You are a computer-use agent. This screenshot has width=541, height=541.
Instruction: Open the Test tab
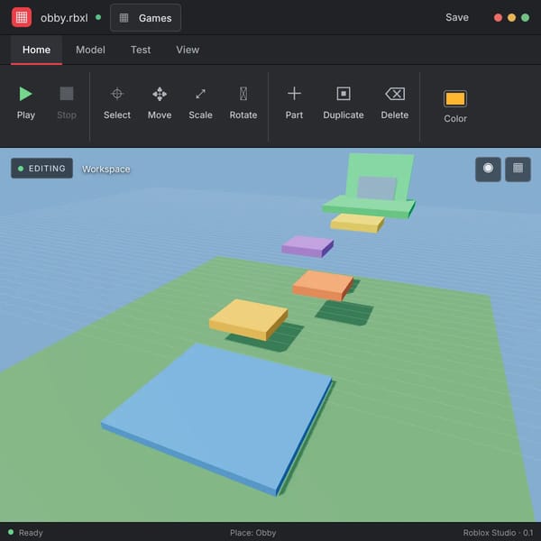pyautogui.click(x=141, y=50)
